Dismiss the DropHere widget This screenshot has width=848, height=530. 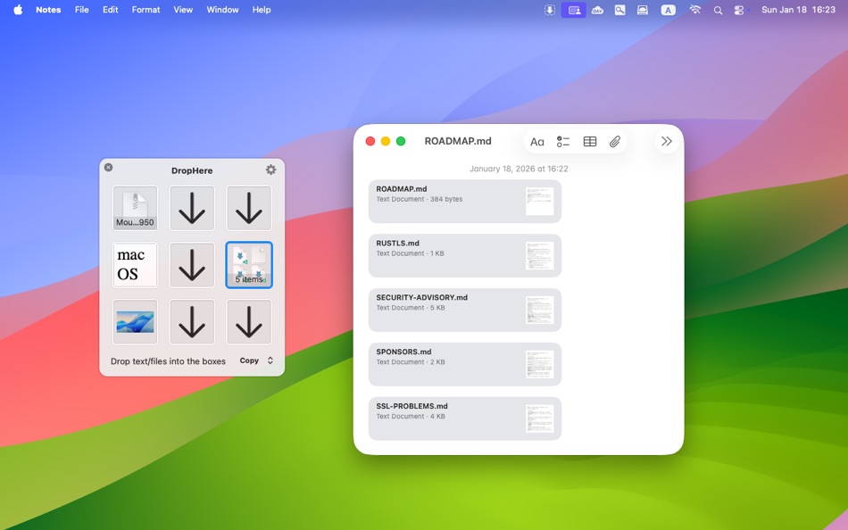point(108,167)
